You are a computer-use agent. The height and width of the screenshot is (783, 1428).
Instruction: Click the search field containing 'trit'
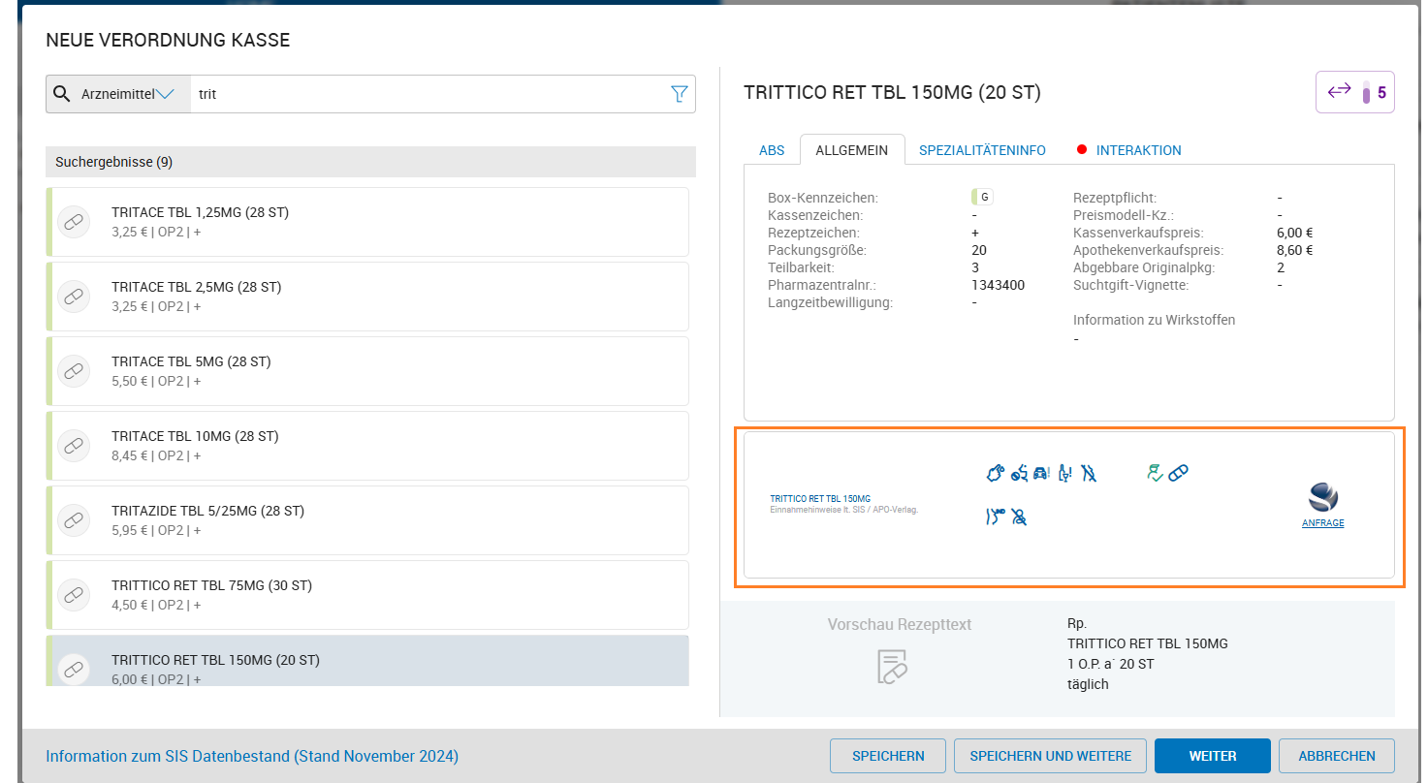(427, 94)
